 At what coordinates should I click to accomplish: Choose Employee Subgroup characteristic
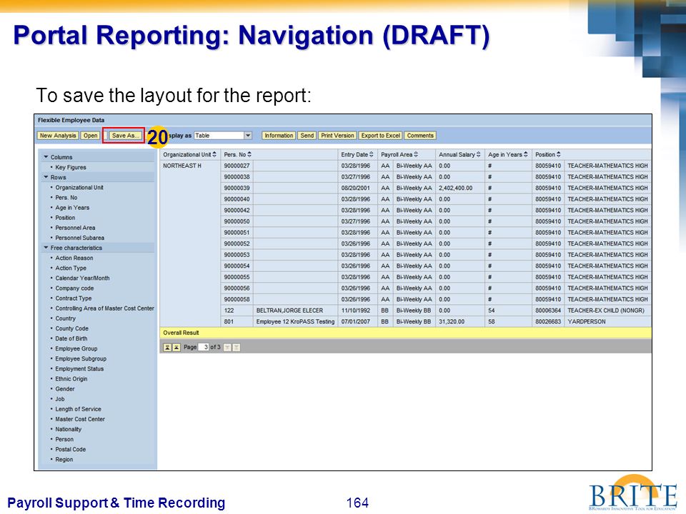(x=81, y=358)
